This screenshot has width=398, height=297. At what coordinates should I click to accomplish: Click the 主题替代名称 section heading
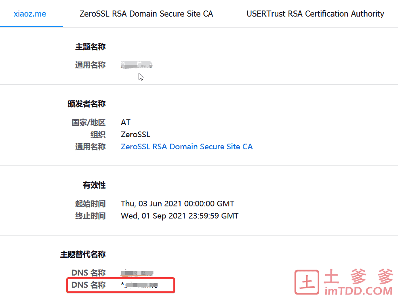point(83,254)
